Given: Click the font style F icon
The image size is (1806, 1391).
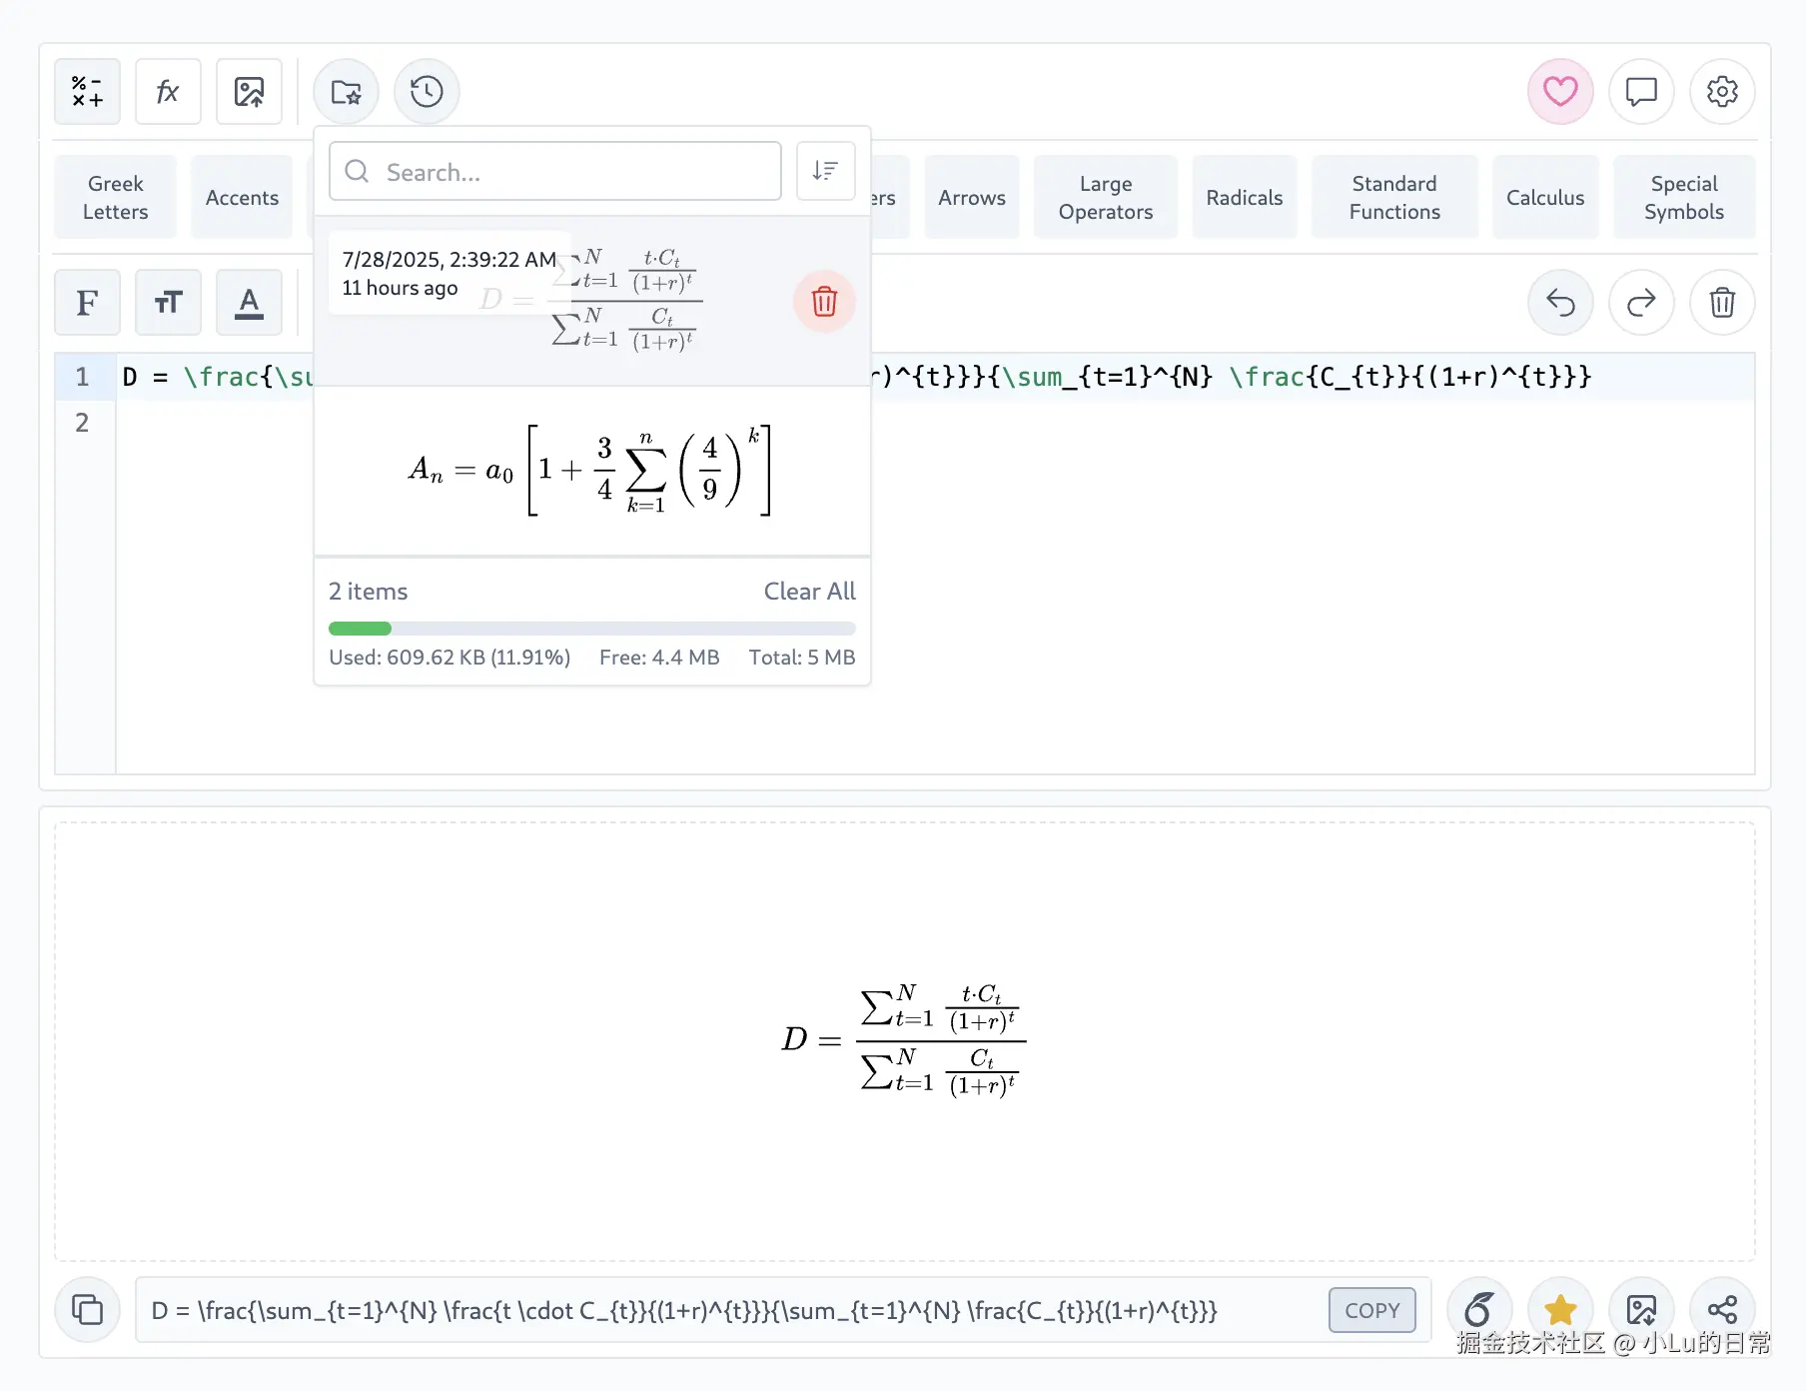Looking at the screenshot, I should [x=87, y=302].
